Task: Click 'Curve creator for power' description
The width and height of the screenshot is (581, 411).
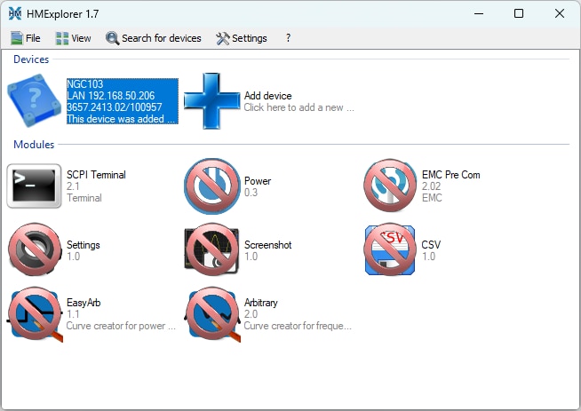Action: [121, 326]
